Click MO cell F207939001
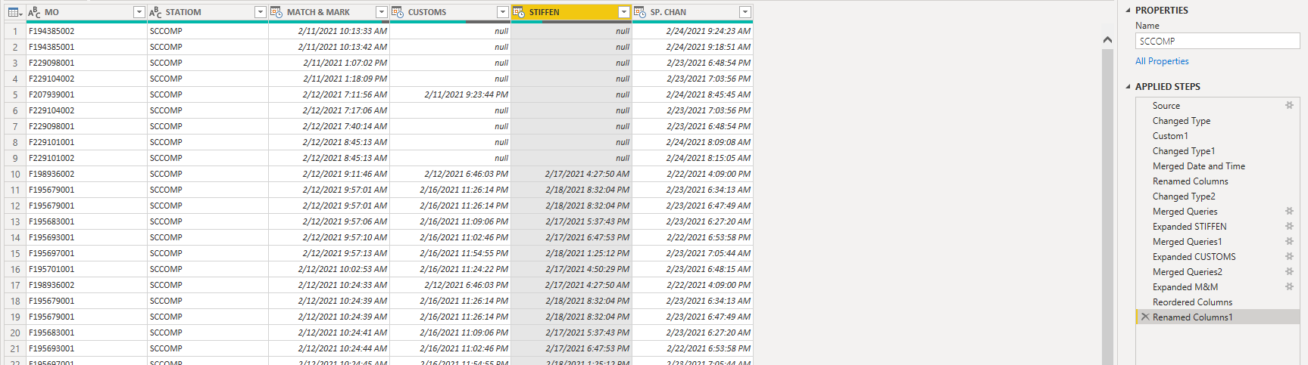1308x365 pixels. pyautogui.click(x=86, y=94)
